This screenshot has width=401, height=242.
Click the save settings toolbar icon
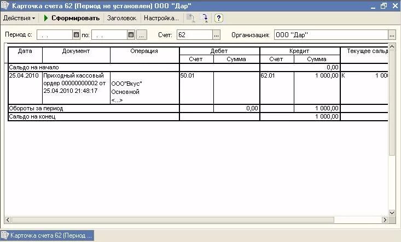pos(204,18)
